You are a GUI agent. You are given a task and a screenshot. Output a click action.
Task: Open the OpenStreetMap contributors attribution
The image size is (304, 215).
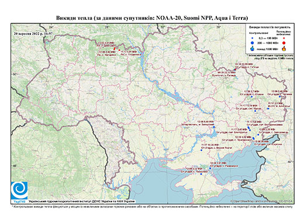(x=262, y=201)
